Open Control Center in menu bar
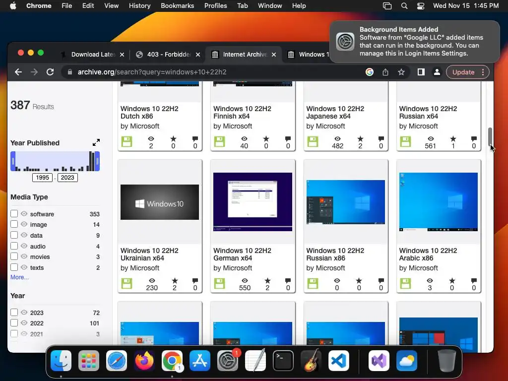This screenshot has height=381, width=508. 421,6
